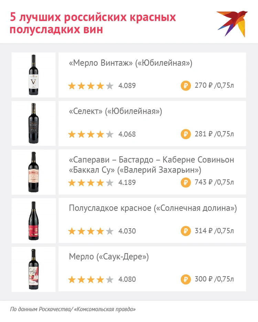258x322 pixels.
Task: Click the ruble coin icon beside 743 ₽
Action: [x=186, y=183]
